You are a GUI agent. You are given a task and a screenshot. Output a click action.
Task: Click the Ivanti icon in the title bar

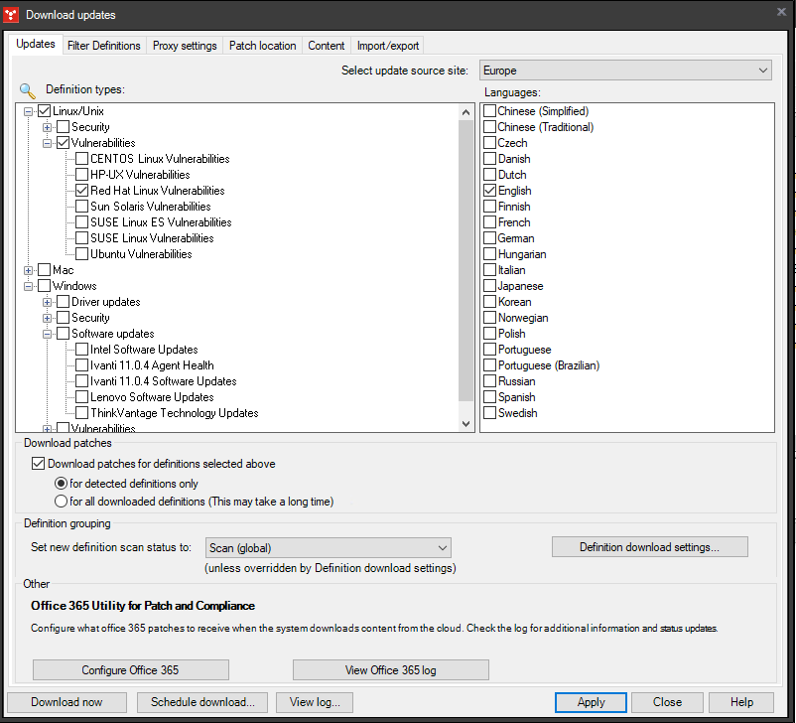tap(13, 14)
